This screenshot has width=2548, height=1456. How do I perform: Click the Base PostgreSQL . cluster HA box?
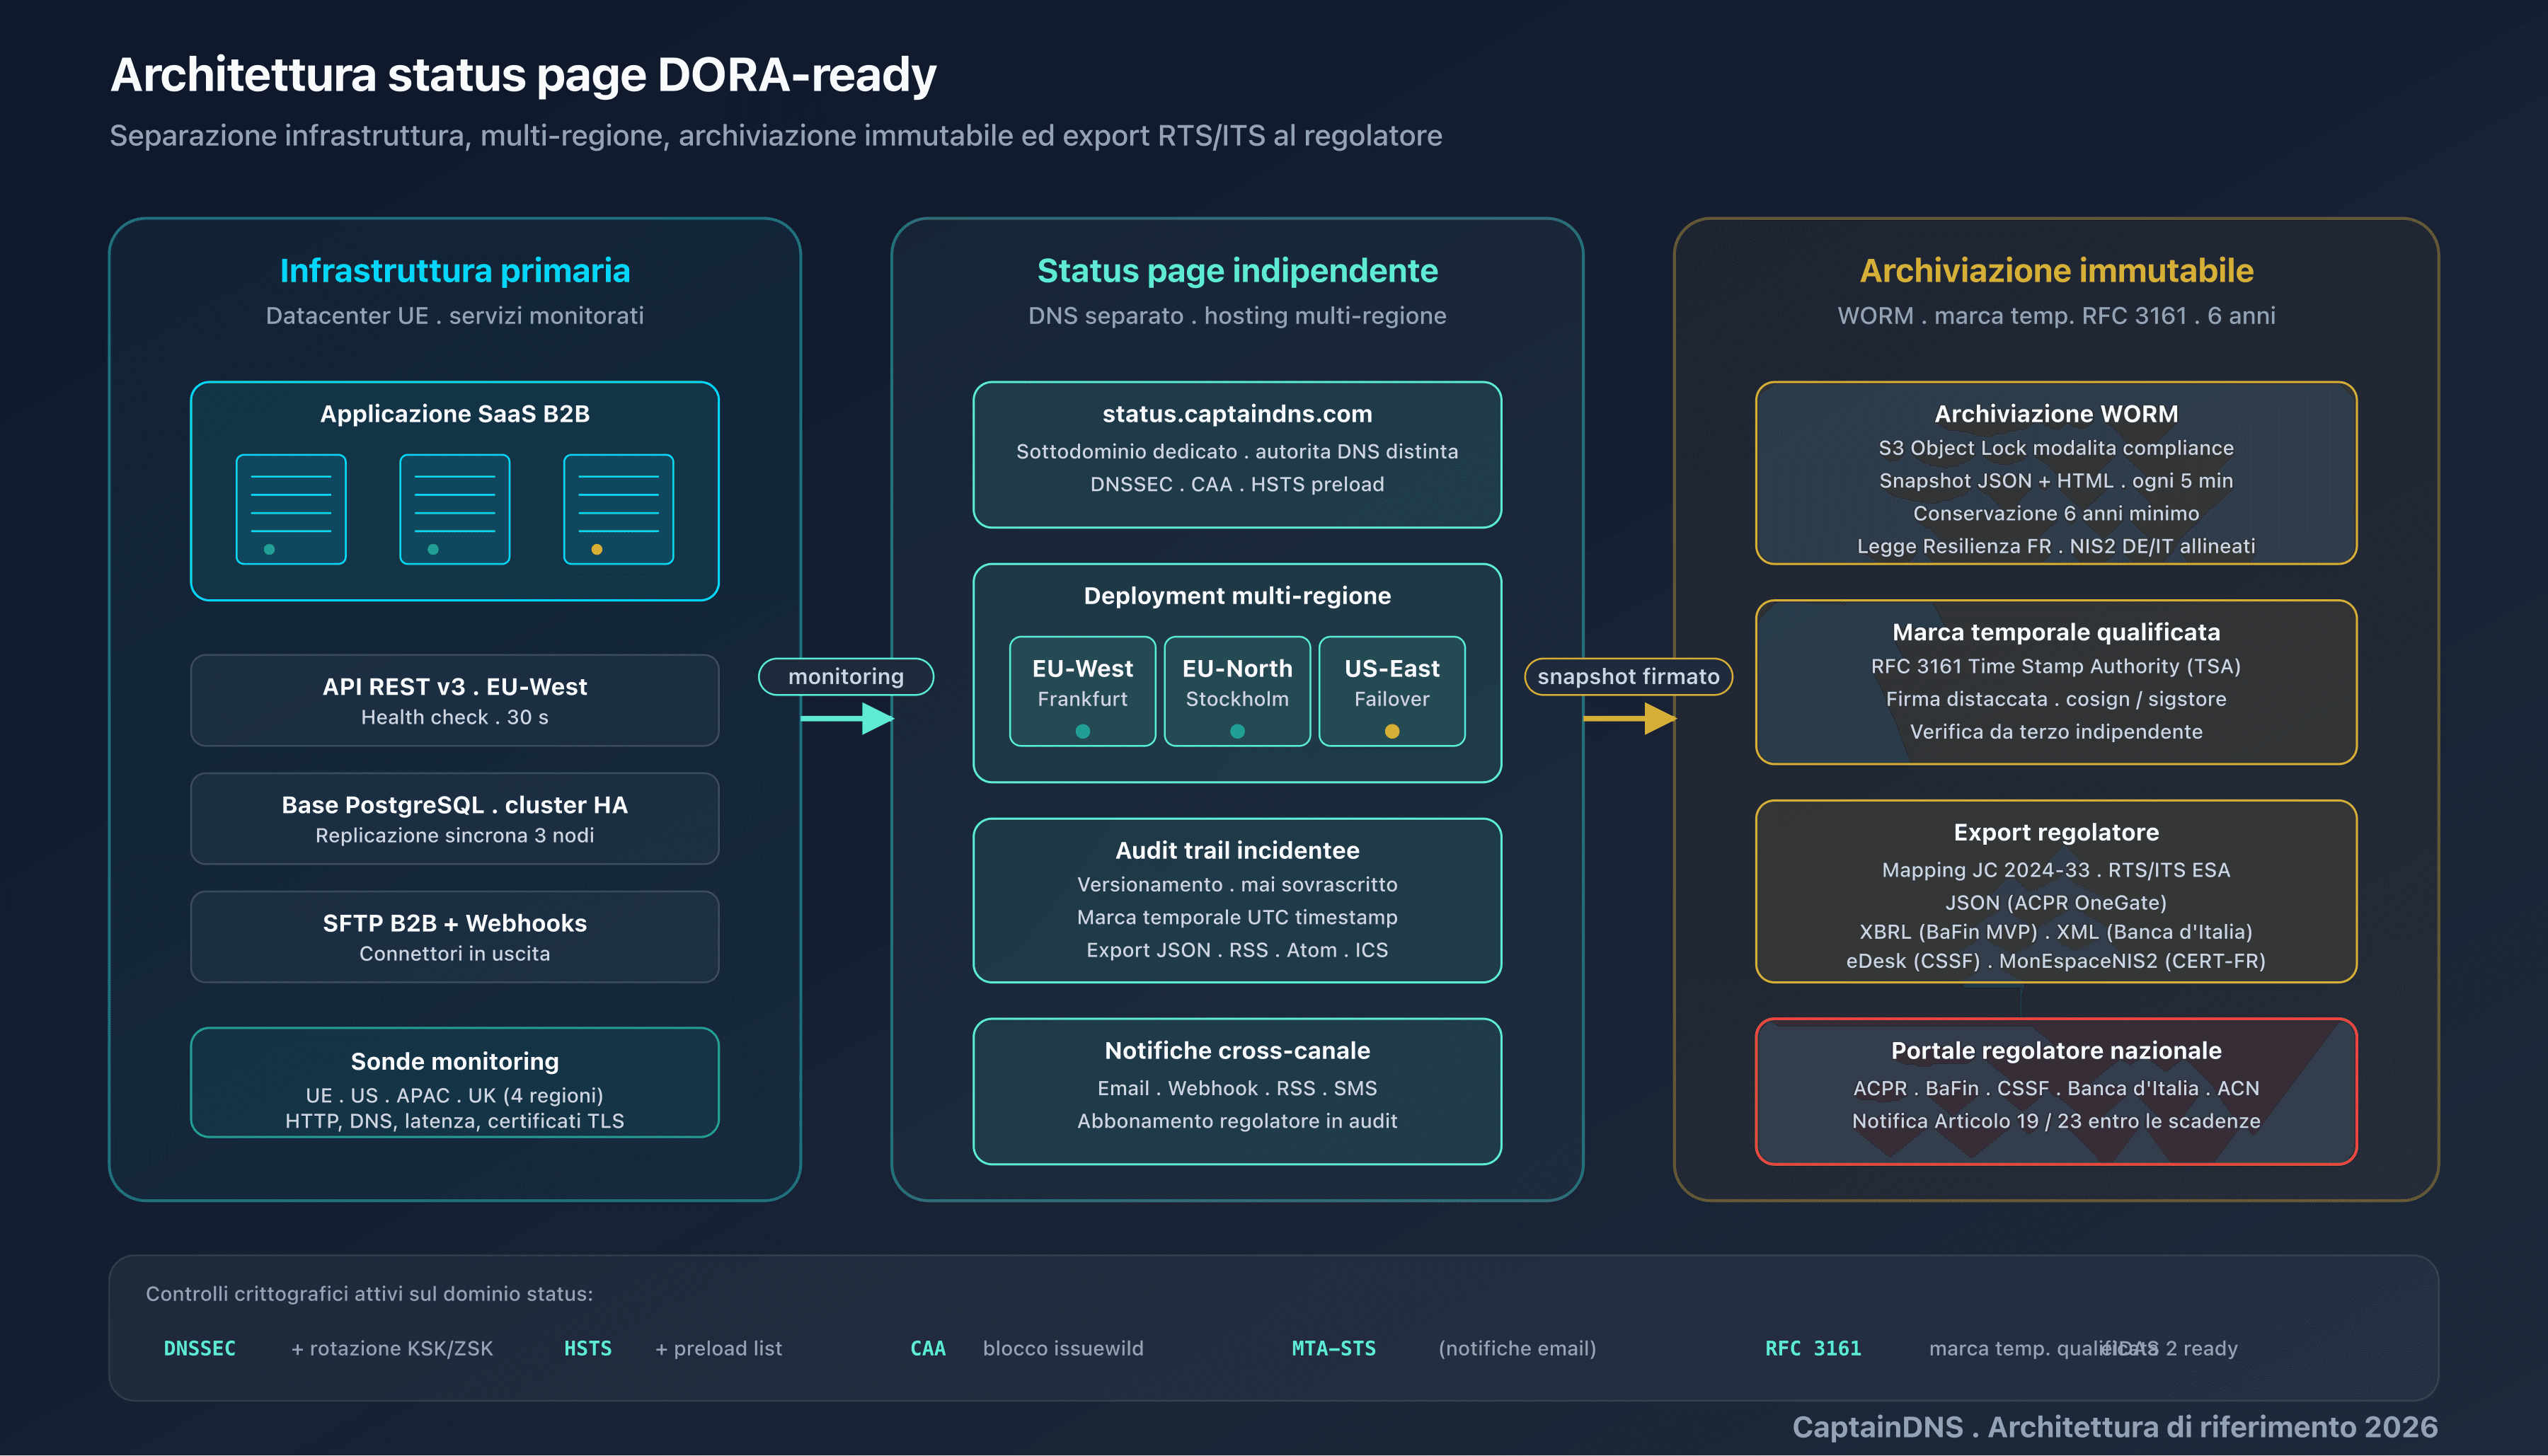click(x=455, y=818)
